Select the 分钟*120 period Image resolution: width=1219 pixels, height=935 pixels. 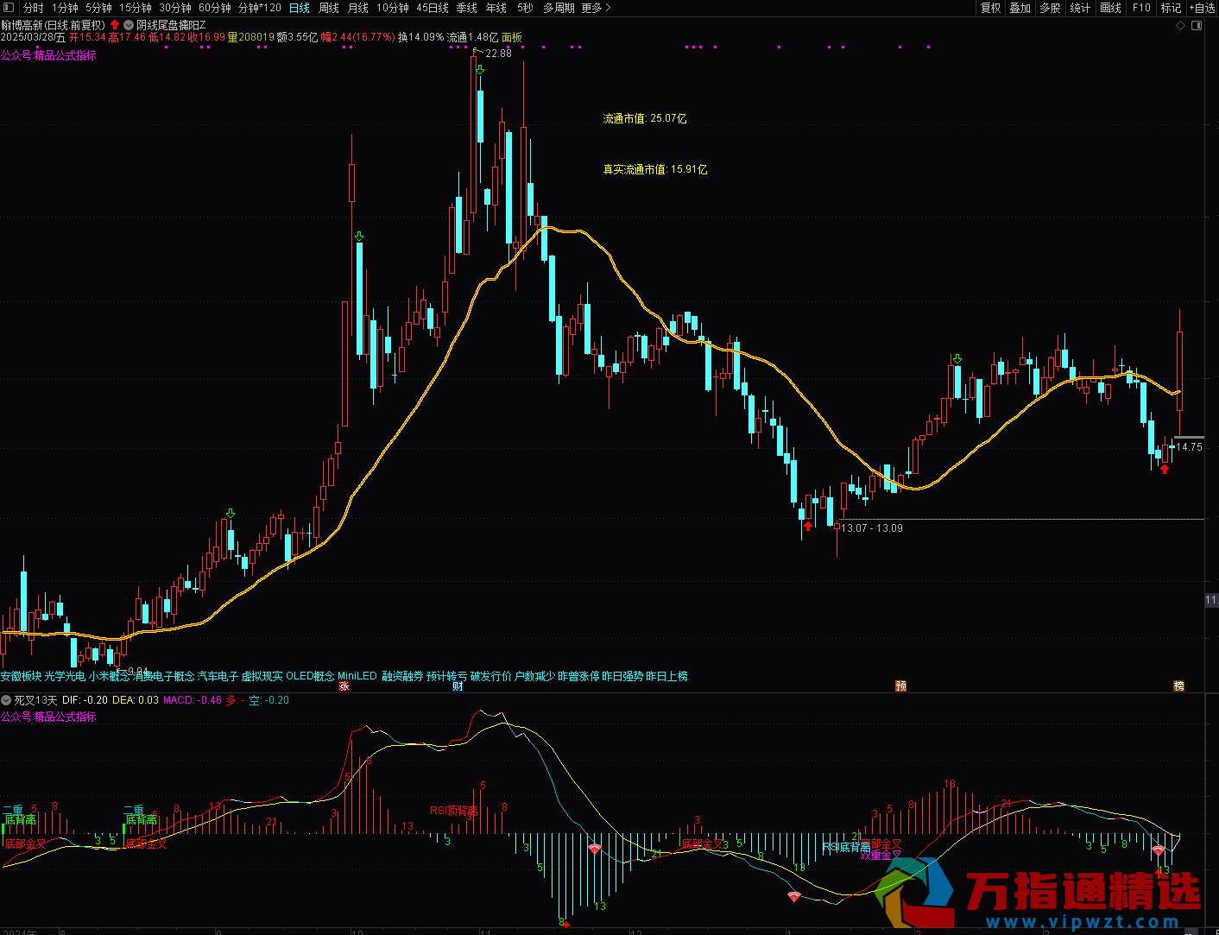point(260,8)
